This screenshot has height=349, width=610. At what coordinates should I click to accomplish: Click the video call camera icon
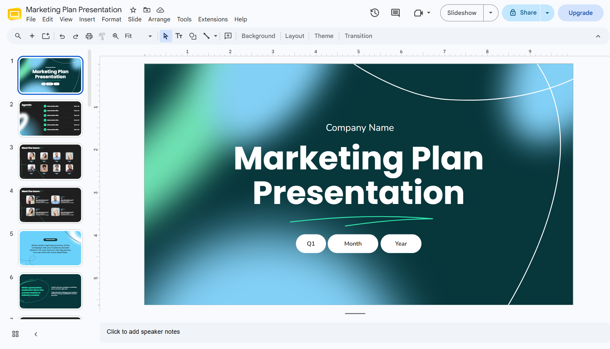point(419,13)
